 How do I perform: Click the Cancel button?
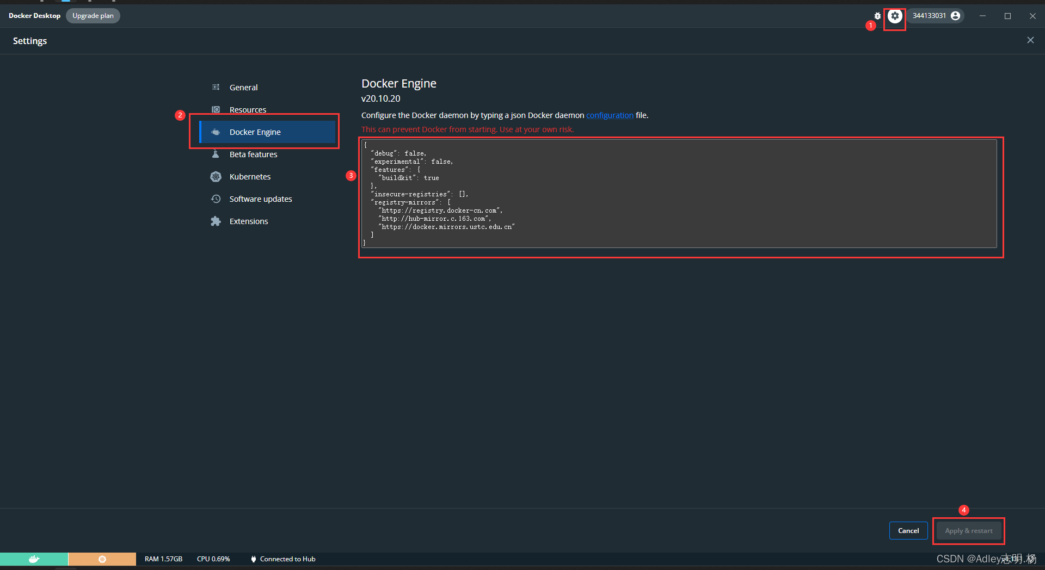[x=908, y=531]
